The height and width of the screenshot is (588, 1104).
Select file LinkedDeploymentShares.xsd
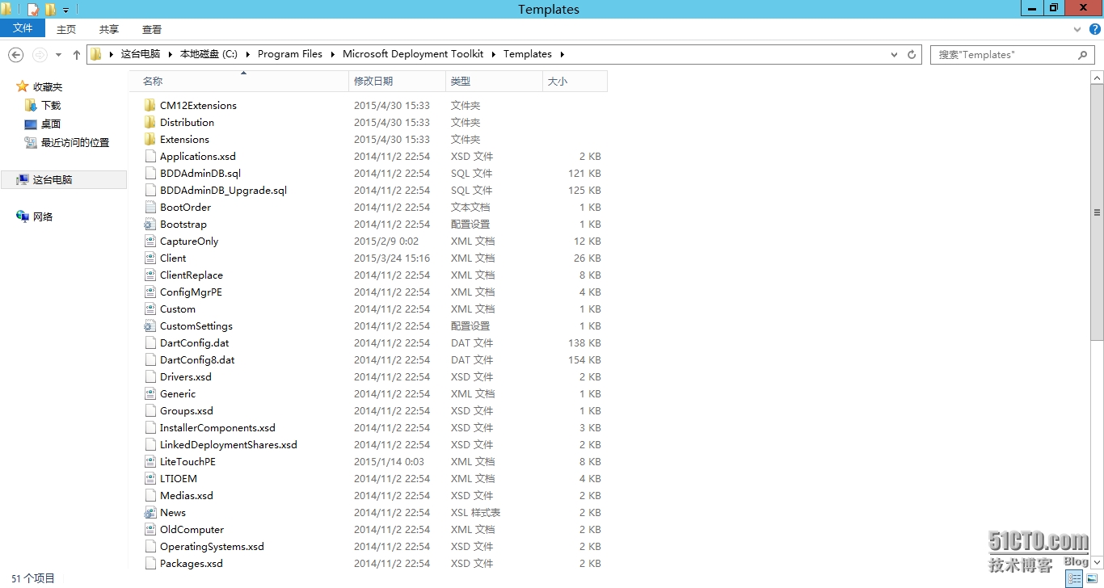(x=229, y=444)
